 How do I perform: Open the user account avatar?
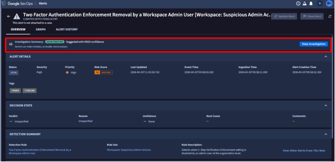[329, 3]
